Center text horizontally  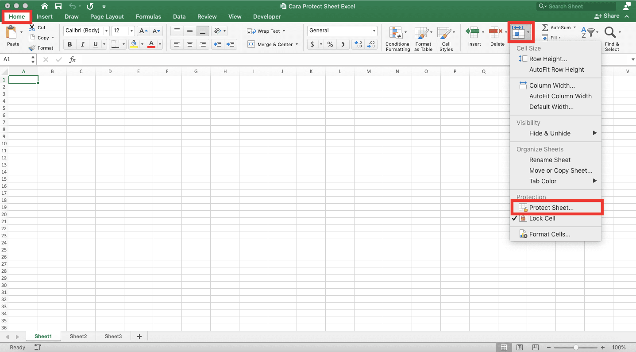tap(190, 44)
